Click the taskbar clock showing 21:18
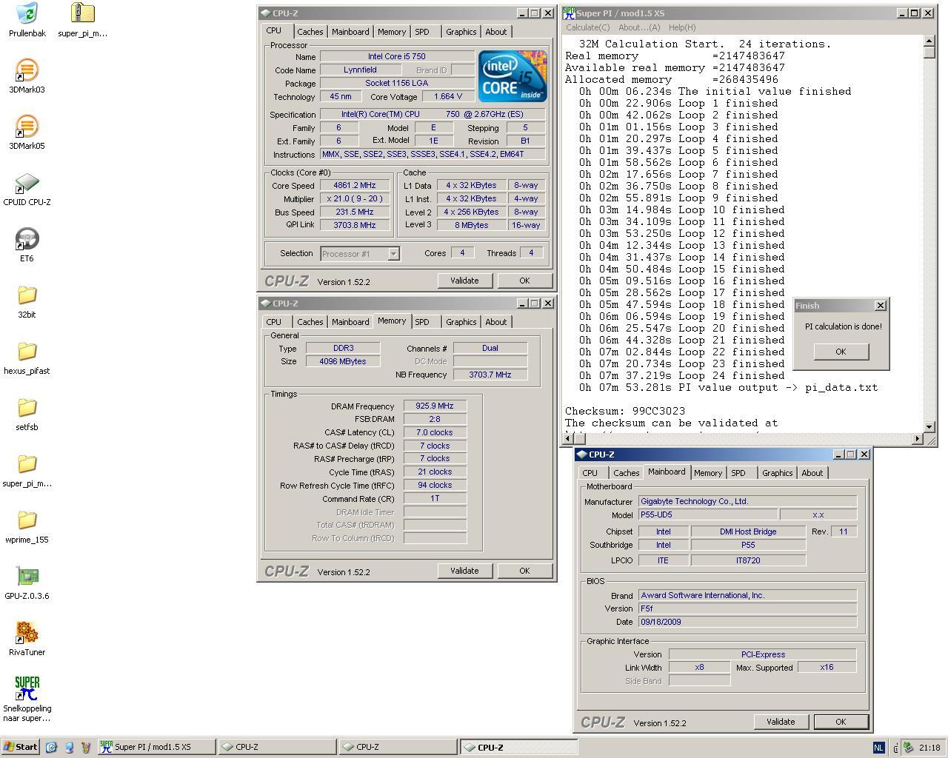The image size is (948, 758). (x=929, y=748)
